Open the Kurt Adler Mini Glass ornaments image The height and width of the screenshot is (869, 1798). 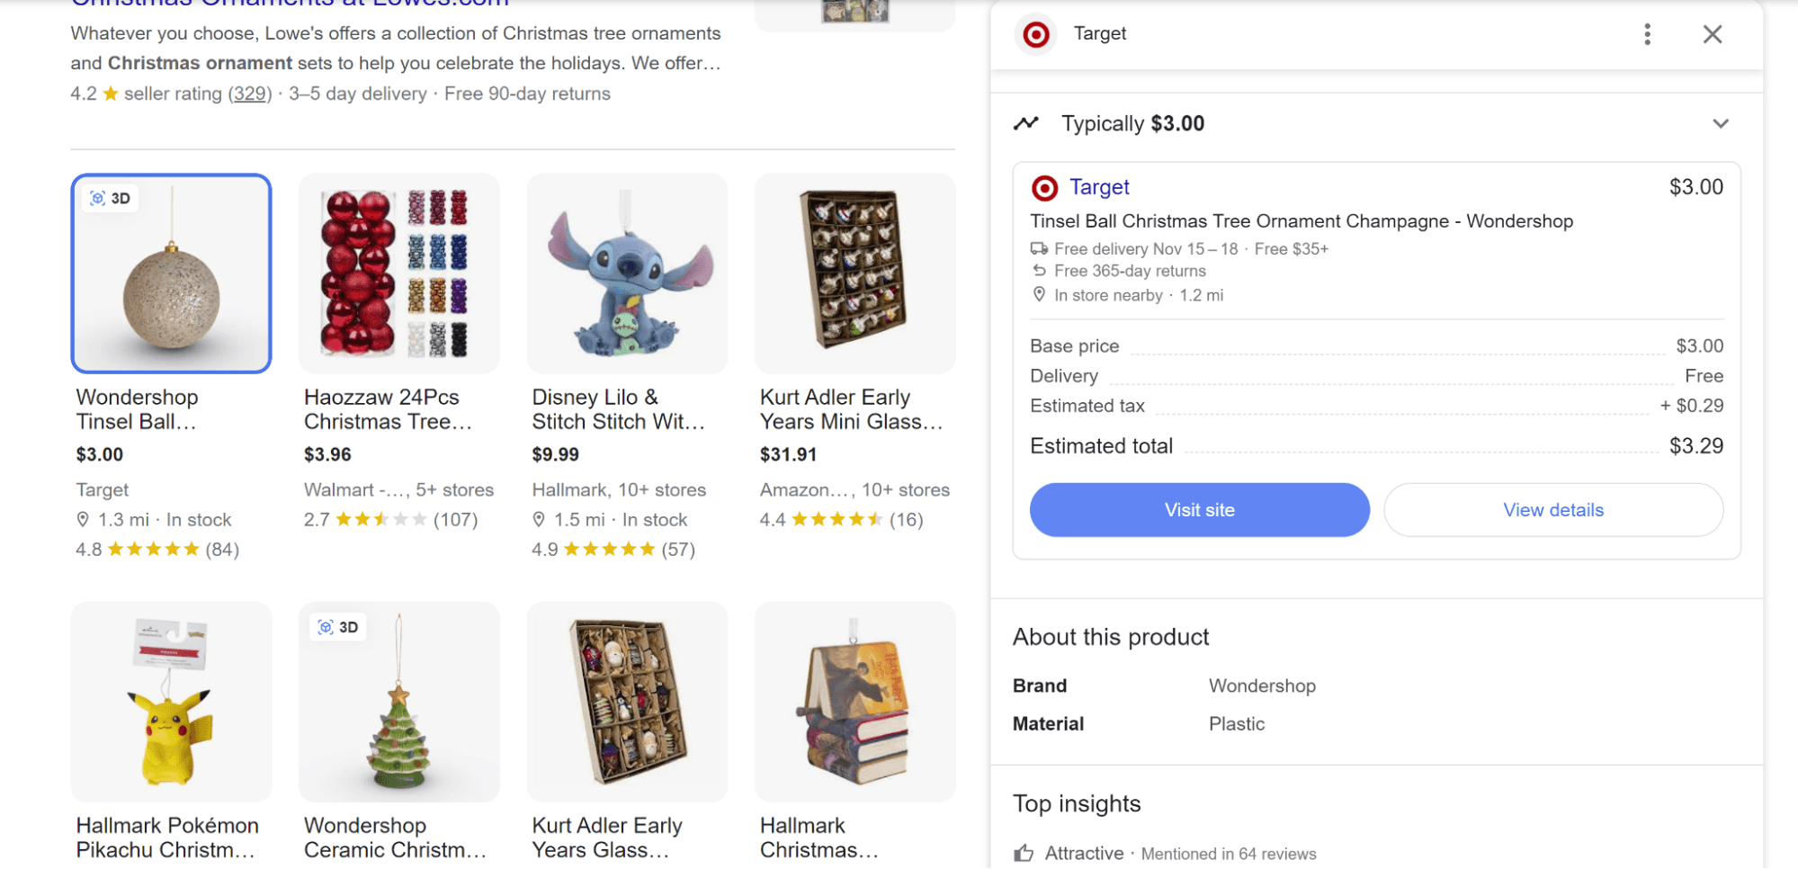854,273
